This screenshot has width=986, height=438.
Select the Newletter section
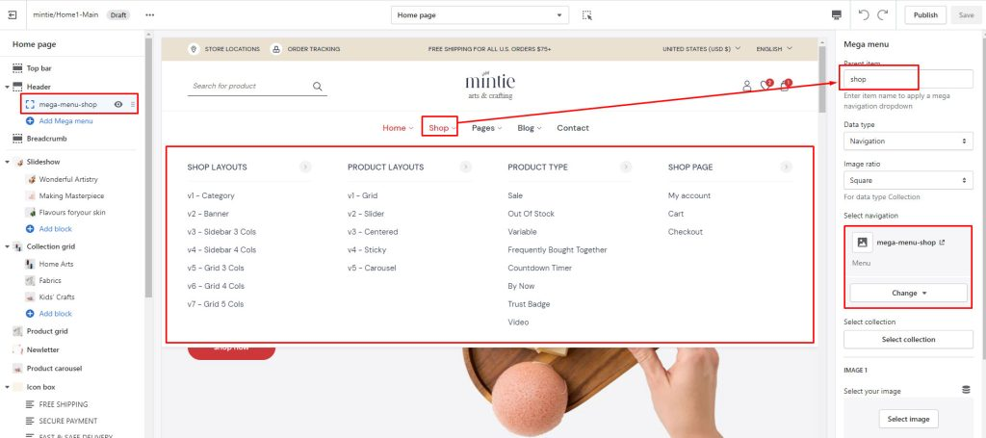(42, 349)
